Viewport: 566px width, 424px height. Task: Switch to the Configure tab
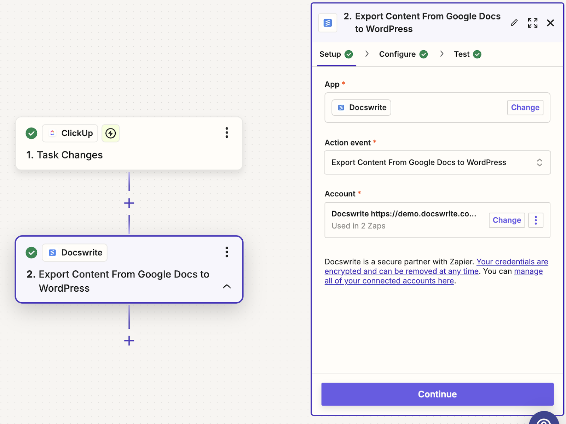pyautogui.click(x=403, y=54)
